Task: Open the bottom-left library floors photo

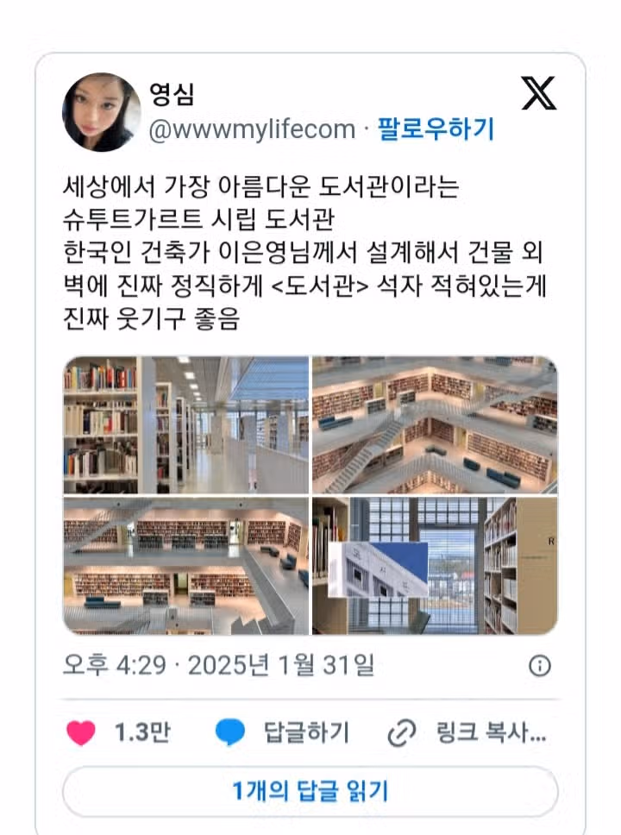Action: pos(186,566)
